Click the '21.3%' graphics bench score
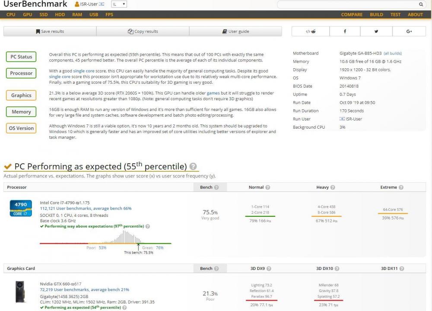Image resolution: width=432 pixels, height=311 pixels. (x=210, y=294)
